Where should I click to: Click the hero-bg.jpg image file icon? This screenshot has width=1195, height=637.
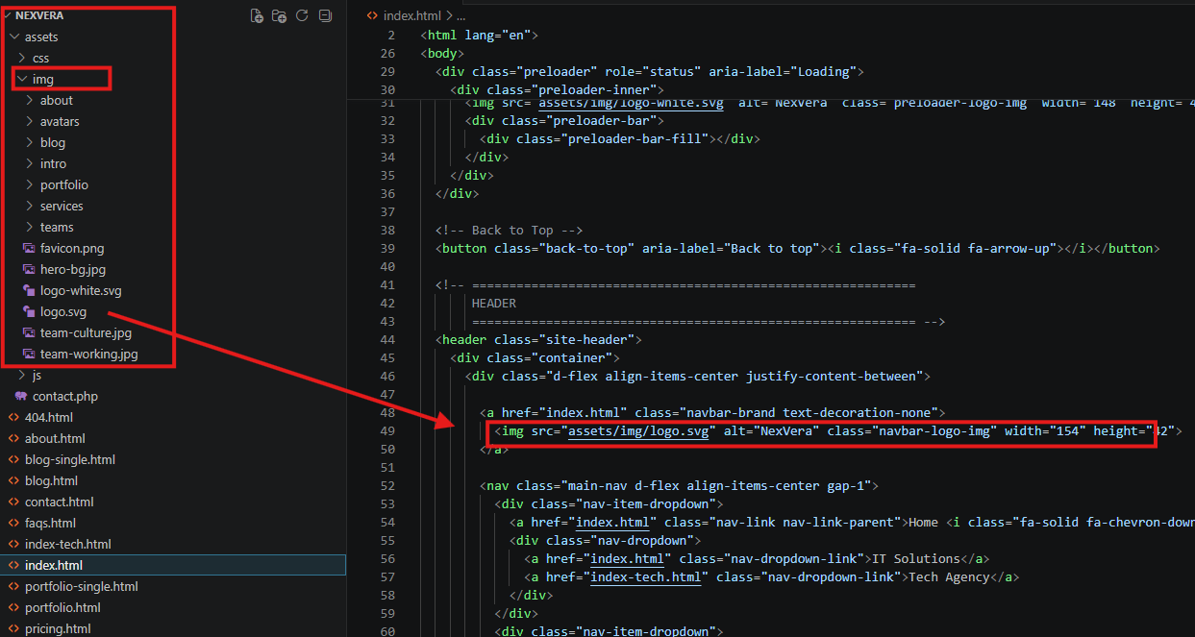pos(29,269)
